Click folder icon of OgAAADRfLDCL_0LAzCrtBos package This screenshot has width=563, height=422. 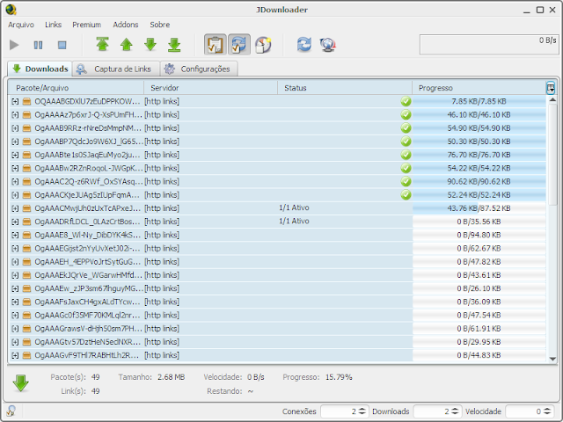tap(26, 222)
